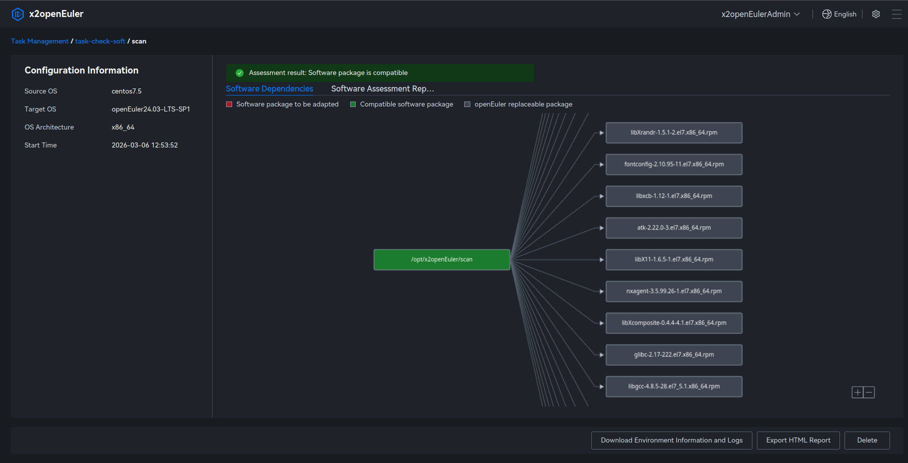Click Download Environment Information and Logs
908x463 pixels.
point(671,440)
